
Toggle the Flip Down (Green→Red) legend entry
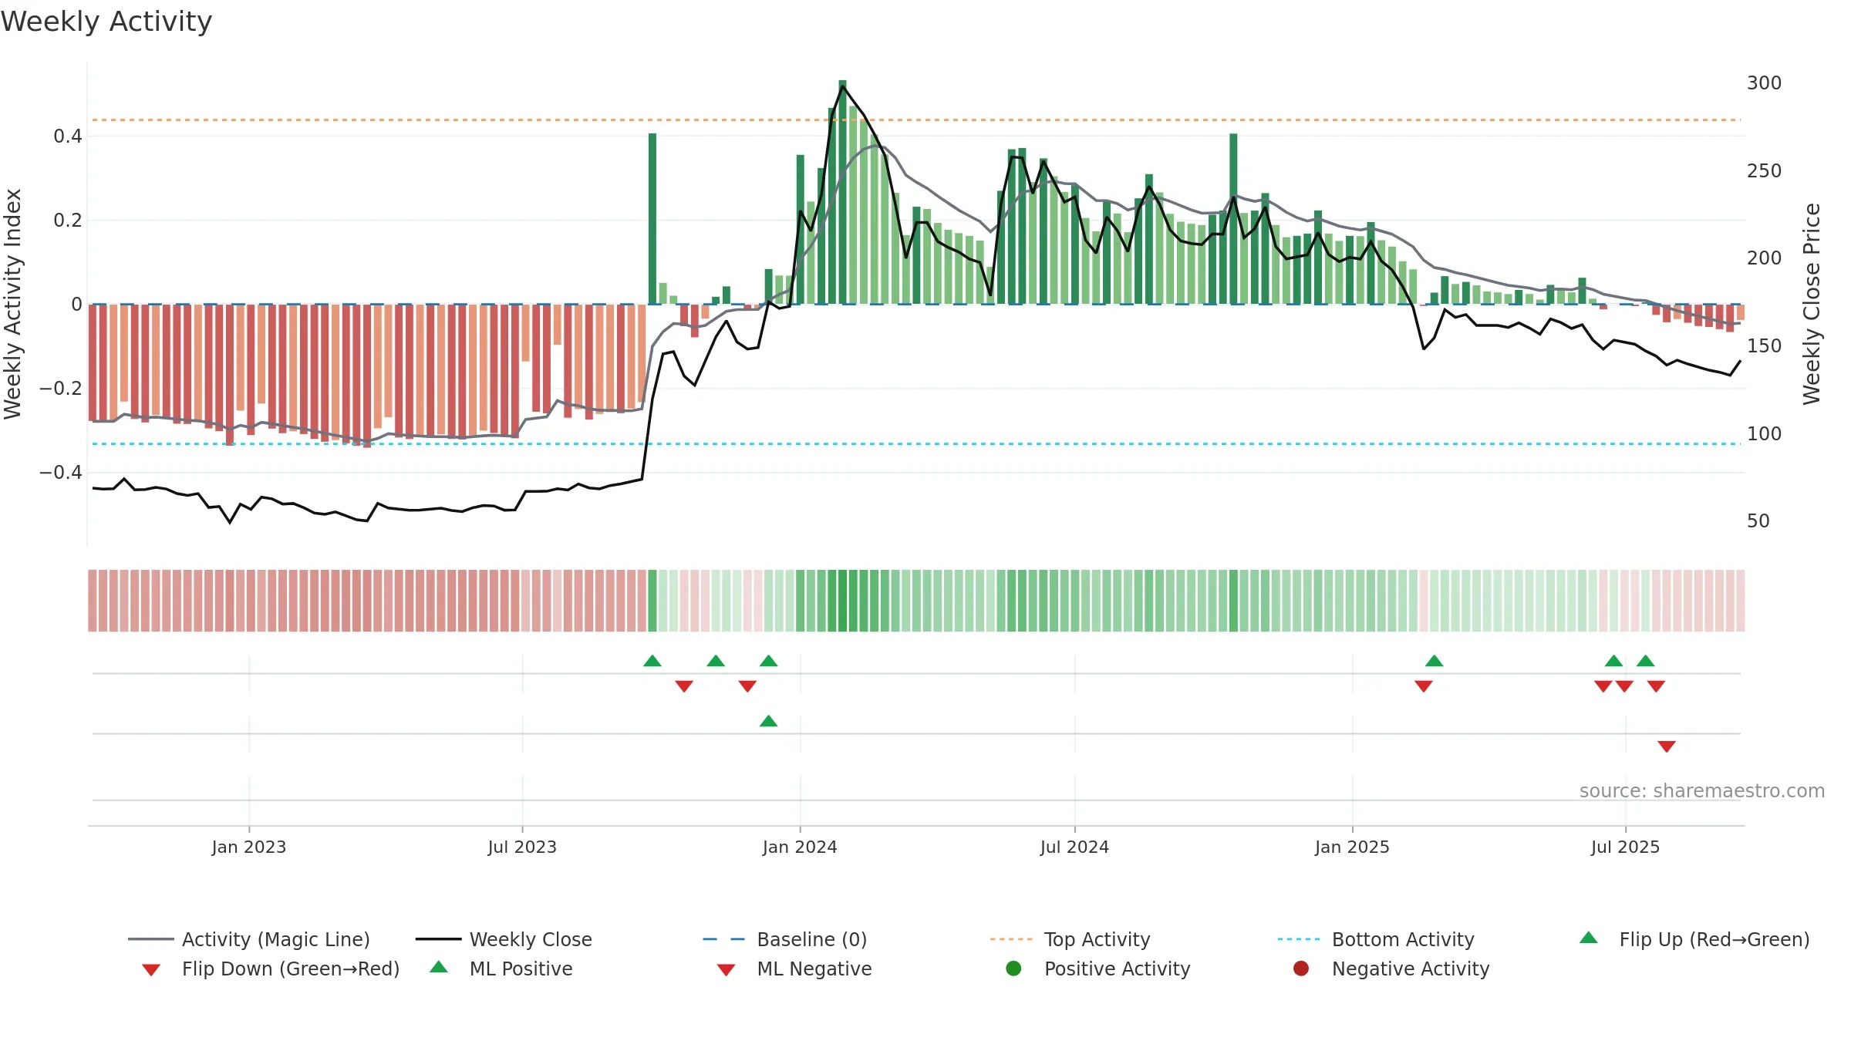pos(270,969)
